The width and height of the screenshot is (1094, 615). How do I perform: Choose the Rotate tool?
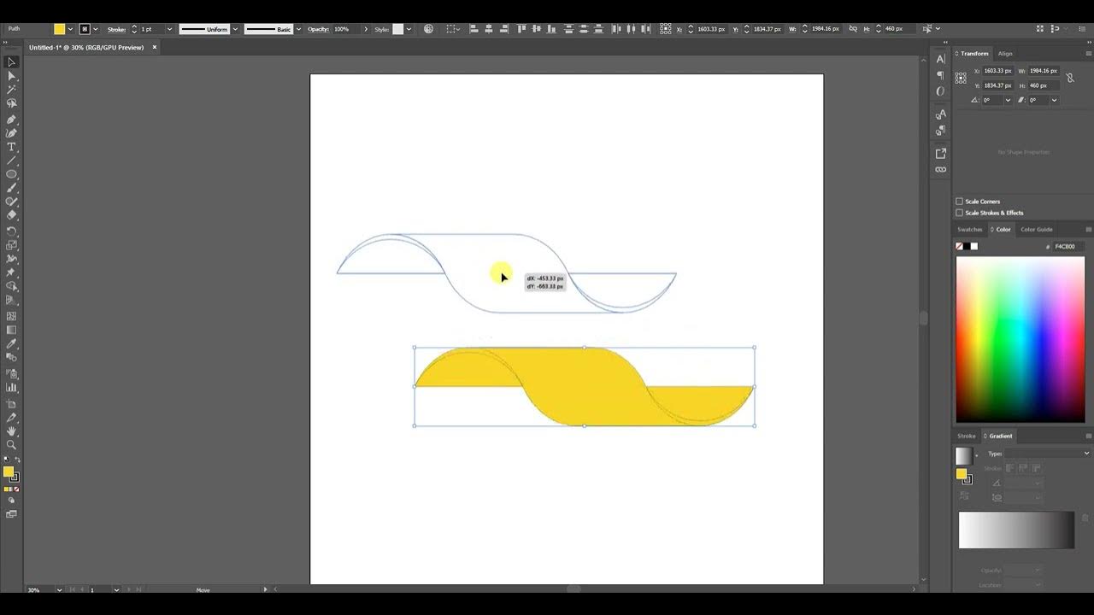click(11, 231)
